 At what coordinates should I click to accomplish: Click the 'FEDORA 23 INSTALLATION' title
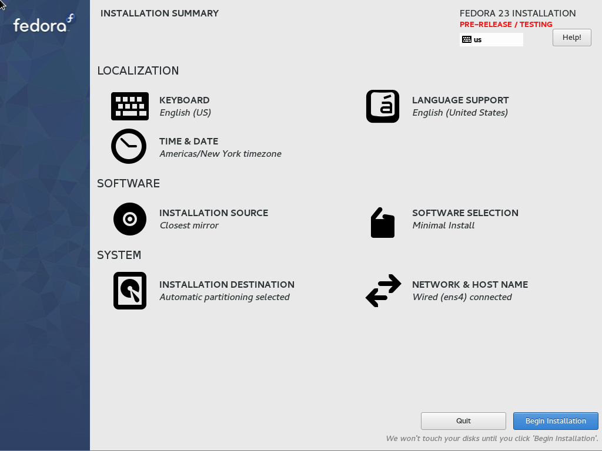(517, 14)
